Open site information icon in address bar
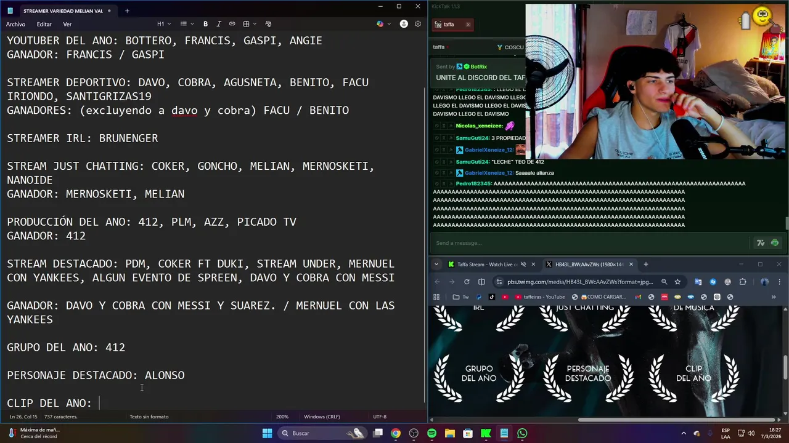789x443 pixels. [x=499, y=282]
